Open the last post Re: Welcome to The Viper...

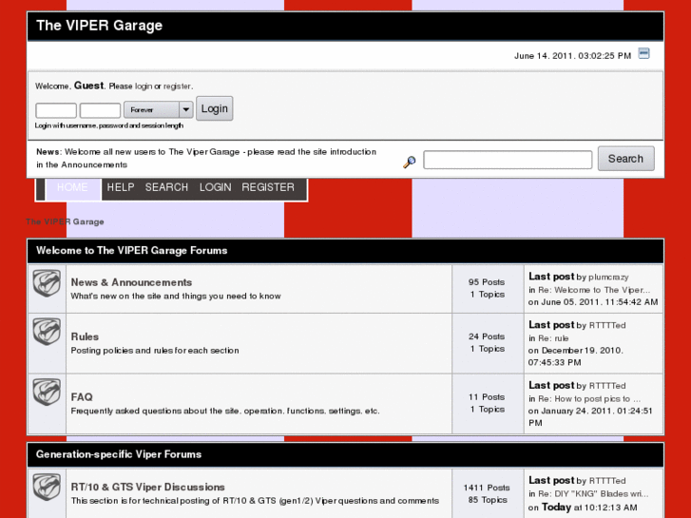tap(594, 290)
